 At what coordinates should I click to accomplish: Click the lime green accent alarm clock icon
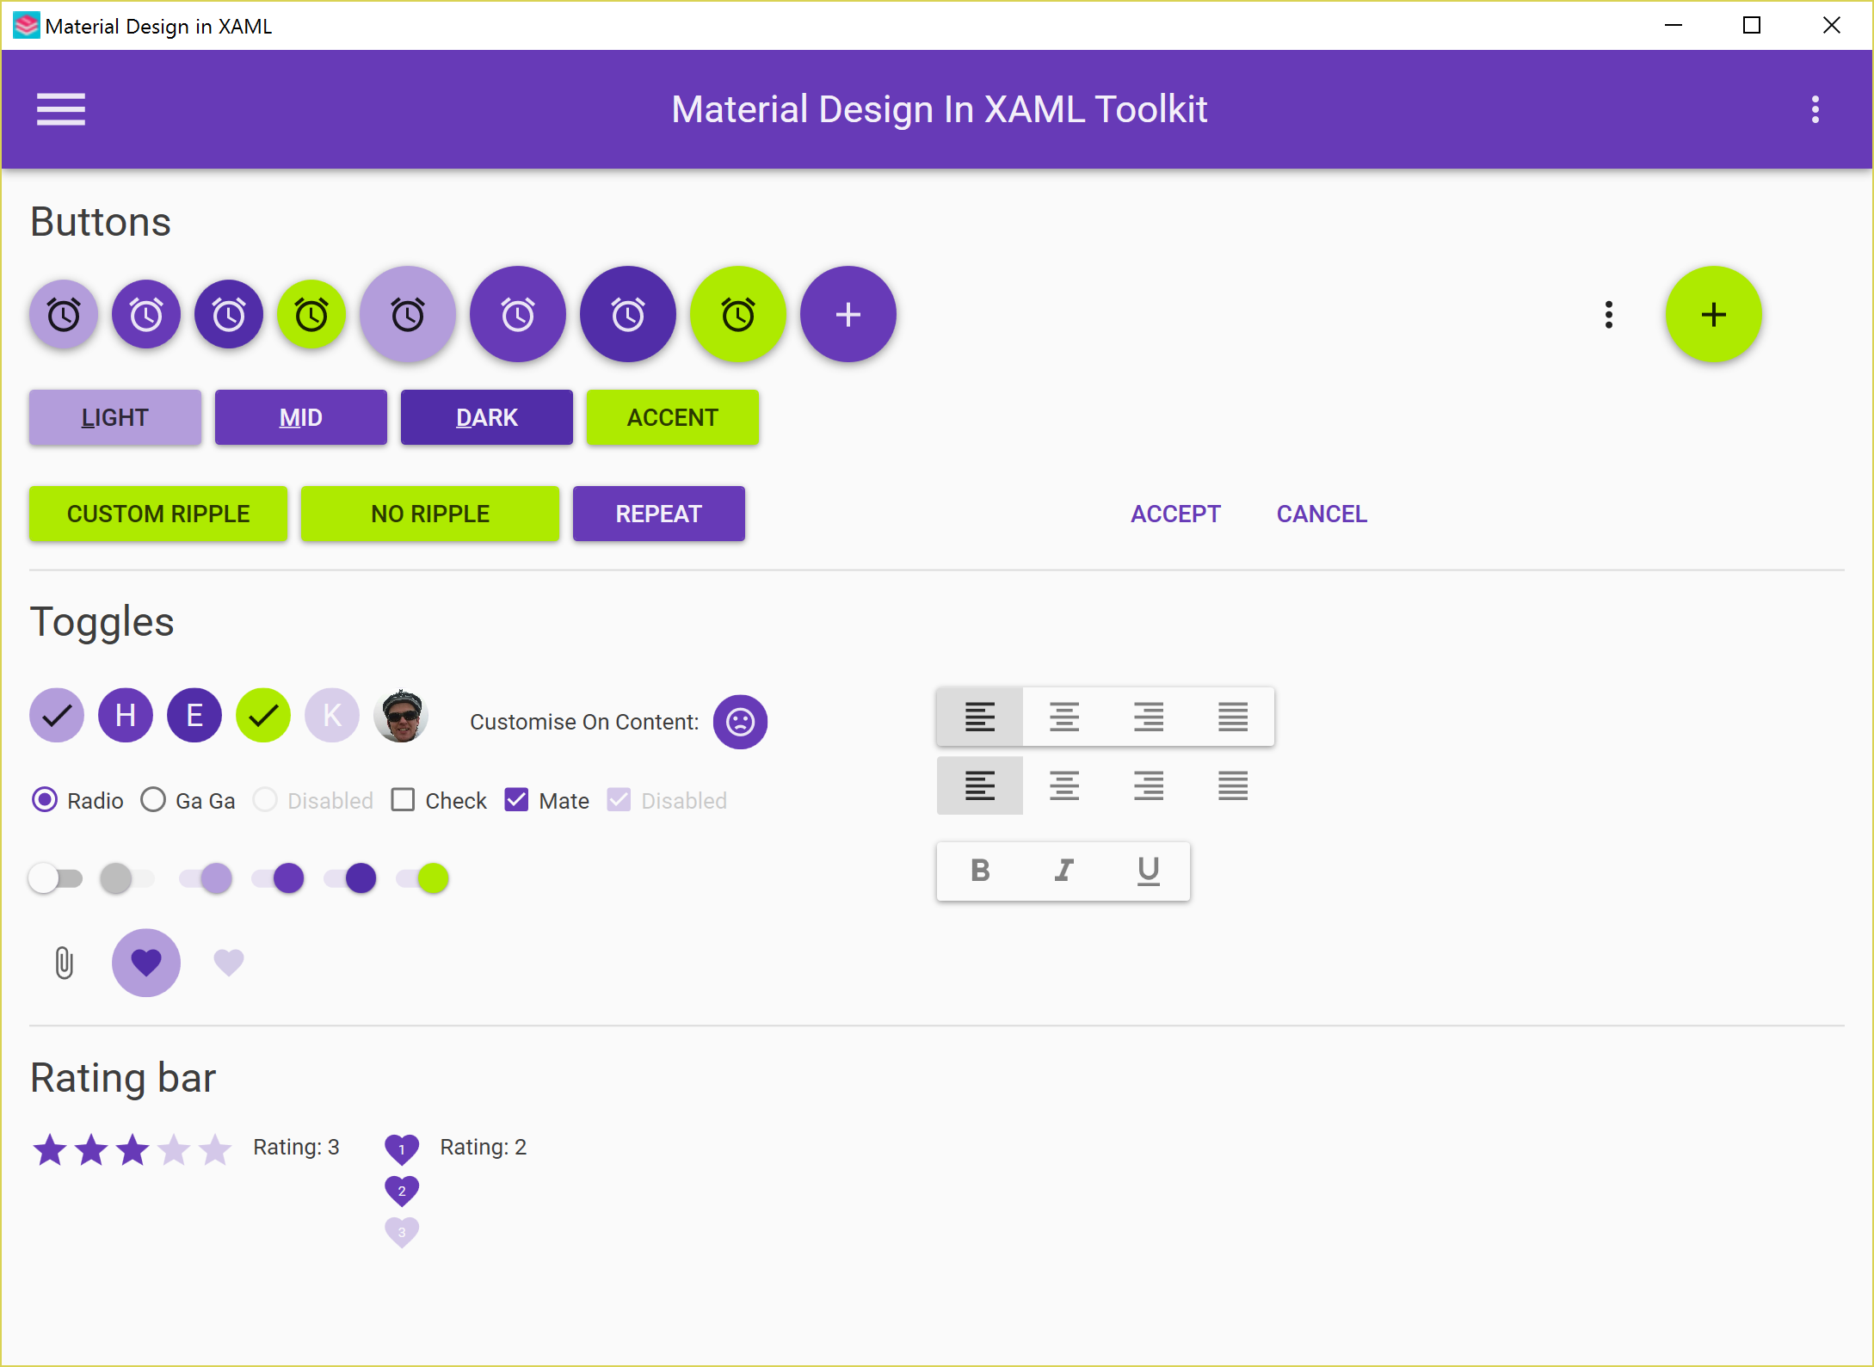click(738, 314)
